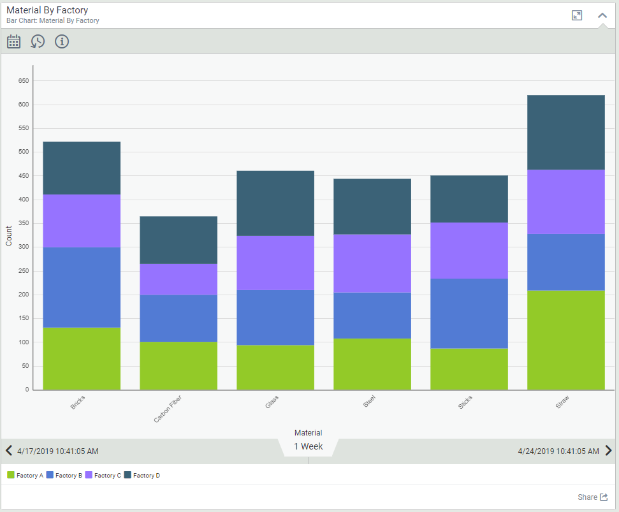Click the Factory B segment of Sticks bar

click(x=469, y=313)
